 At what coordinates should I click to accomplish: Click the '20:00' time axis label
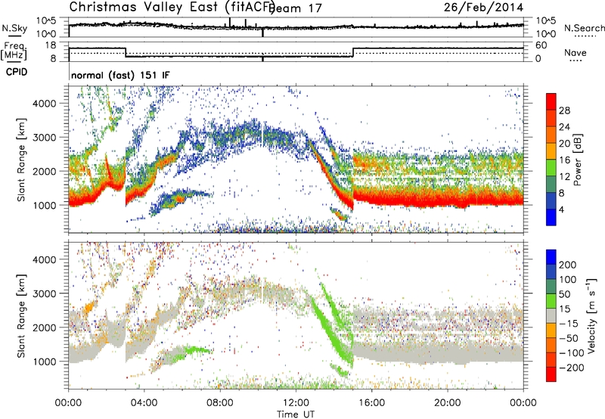[x=447, y=403]
